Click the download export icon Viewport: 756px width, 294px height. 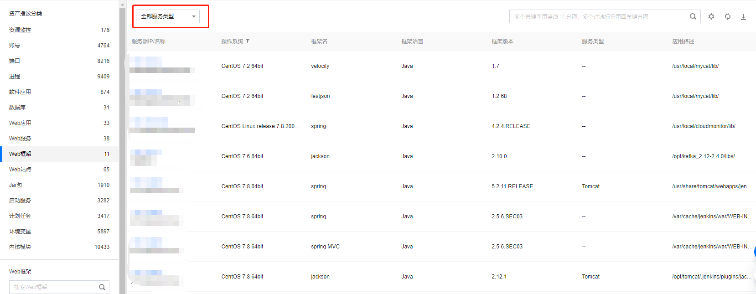point(743,17)
